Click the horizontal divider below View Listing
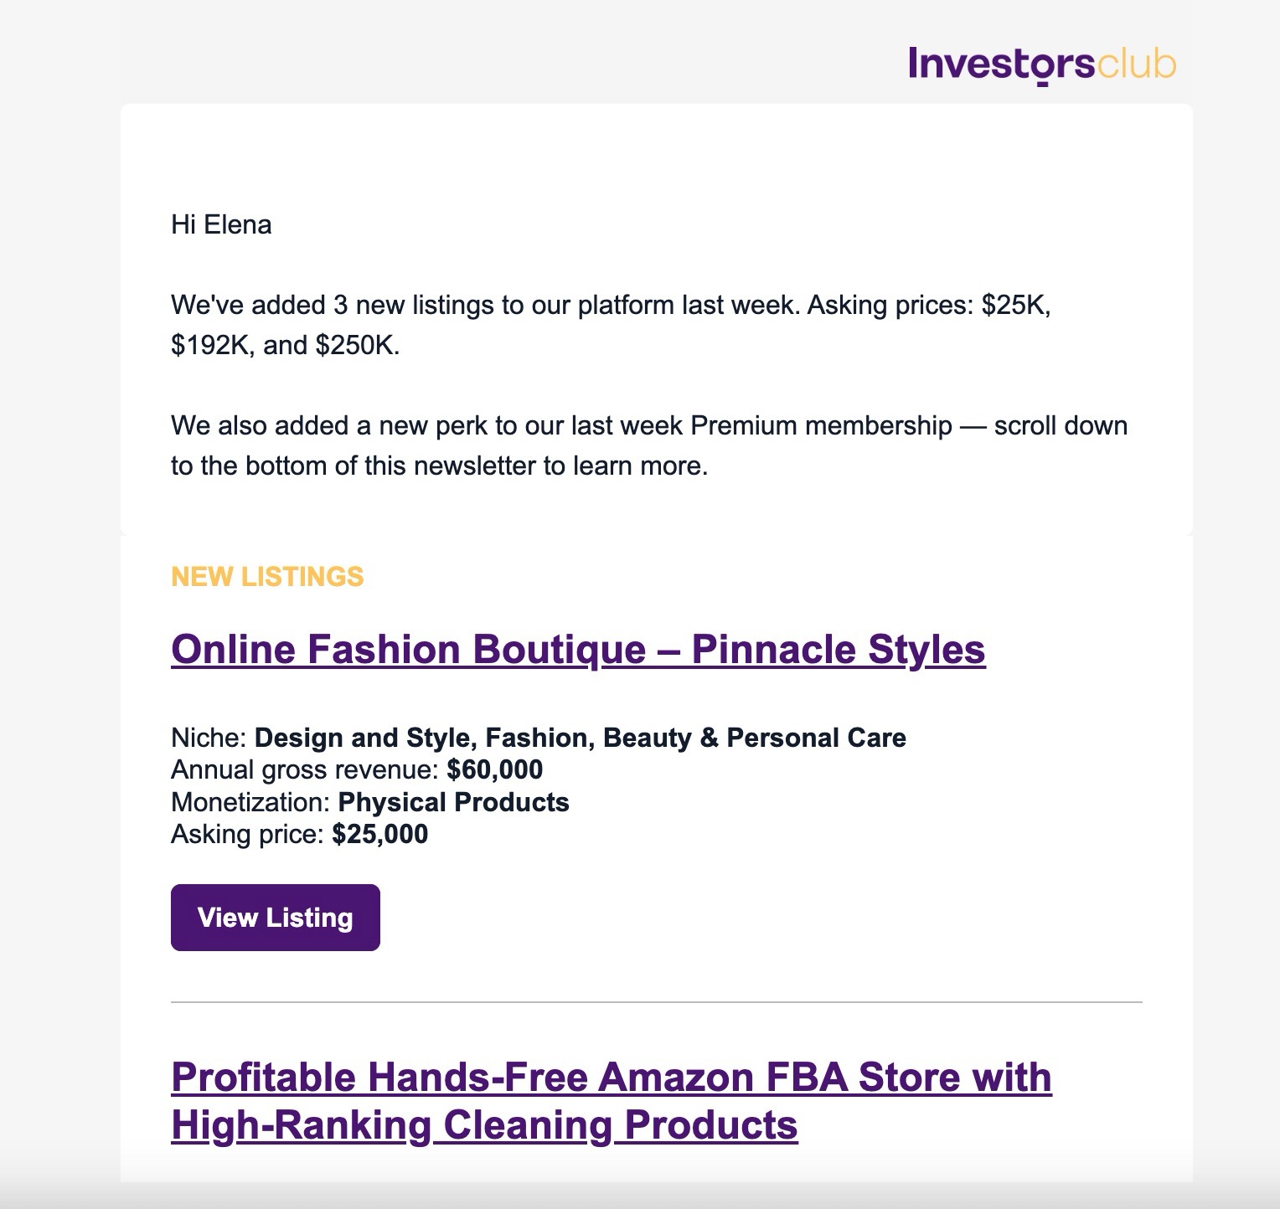Screen dimensions: 1280x1209 [x=656, y=1001]
